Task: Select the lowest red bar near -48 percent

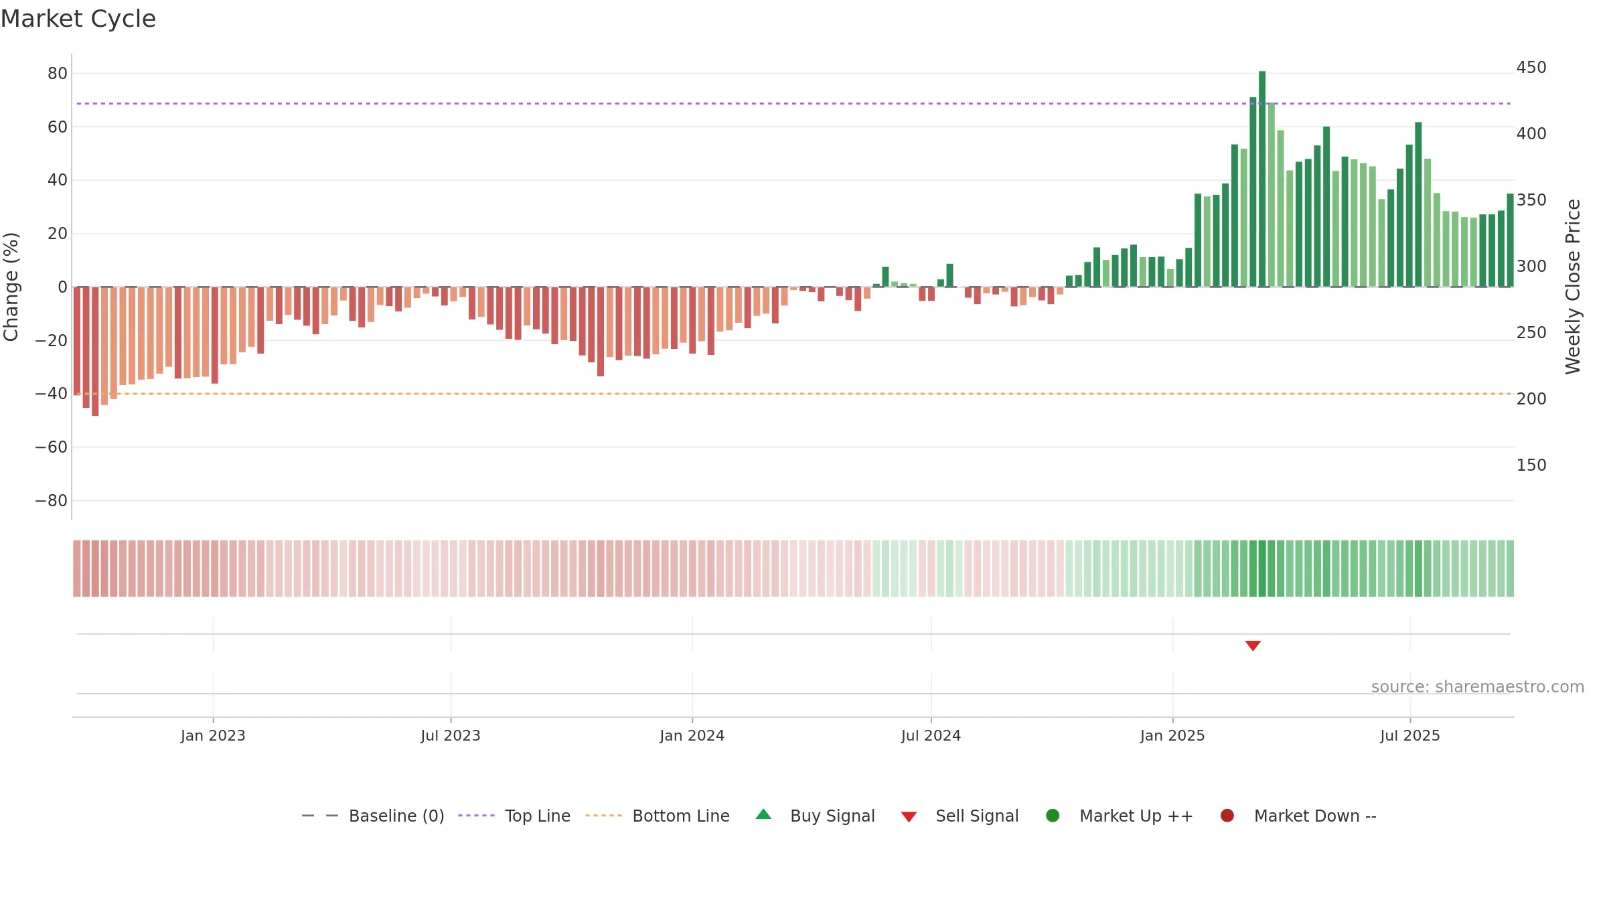Action: (95, 352)
